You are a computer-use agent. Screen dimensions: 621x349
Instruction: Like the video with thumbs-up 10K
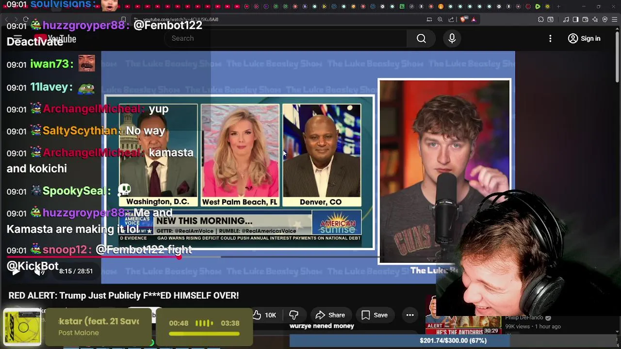click(264, 315)
